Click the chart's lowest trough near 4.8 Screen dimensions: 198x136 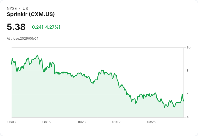tap(164, 108)
